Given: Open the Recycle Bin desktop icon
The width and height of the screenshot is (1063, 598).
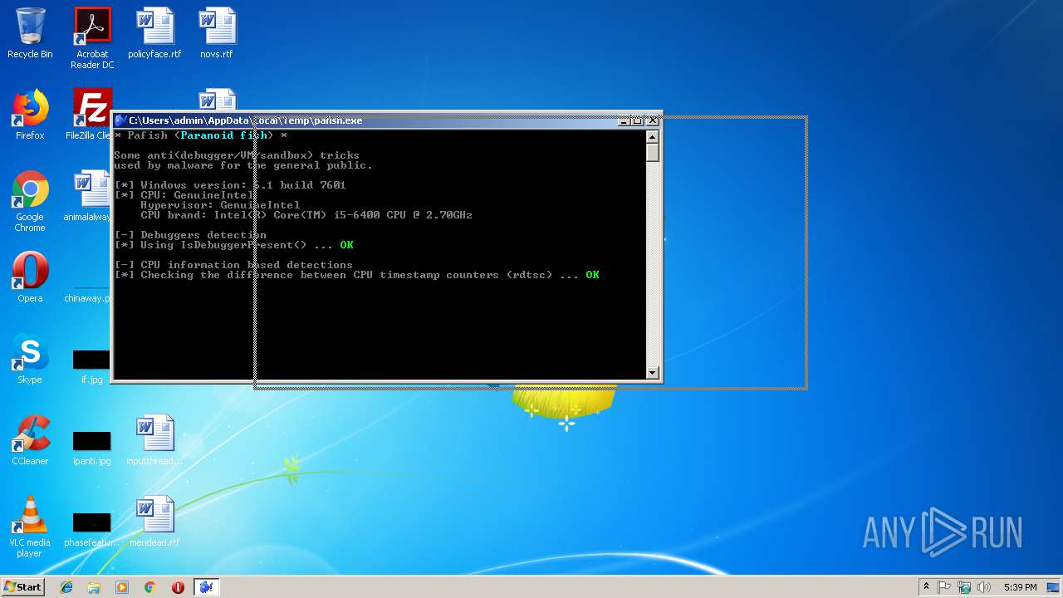Looking at the screenshot, I should 30,33.
